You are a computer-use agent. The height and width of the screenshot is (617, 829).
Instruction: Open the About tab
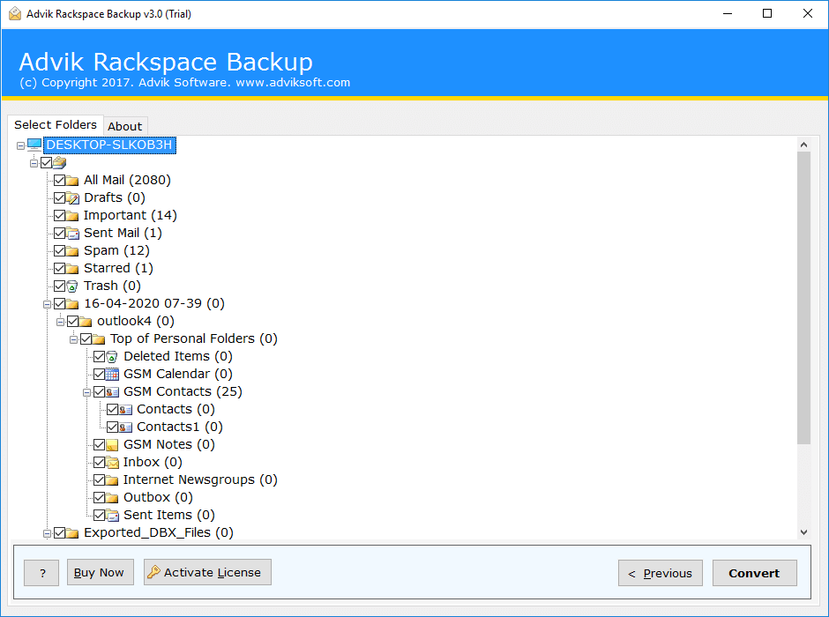coord(124,126)
